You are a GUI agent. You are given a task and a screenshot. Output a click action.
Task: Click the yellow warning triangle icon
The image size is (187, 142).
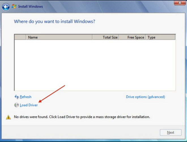(x=8, y=117)
